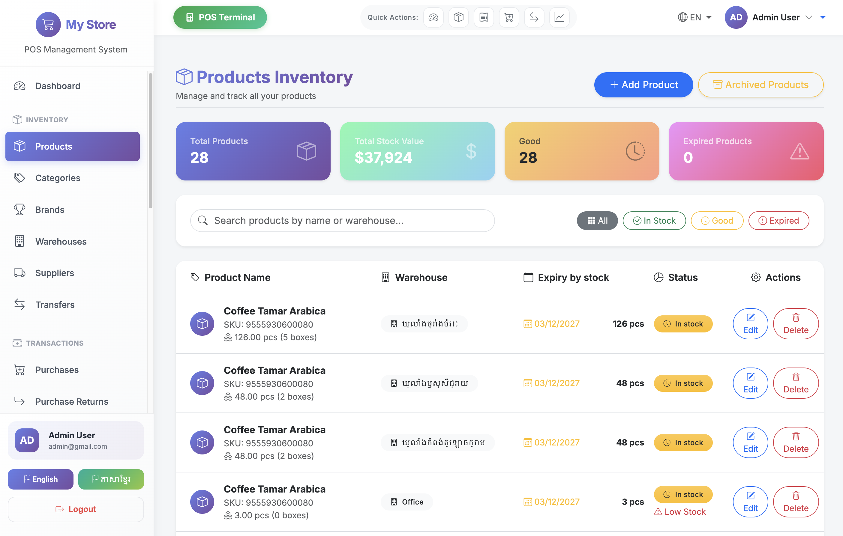Delete the 126 pcs Coffee Tamar Arabica row
The height and width of the screenshot is (536, 843).
click(x=796, y=324)
